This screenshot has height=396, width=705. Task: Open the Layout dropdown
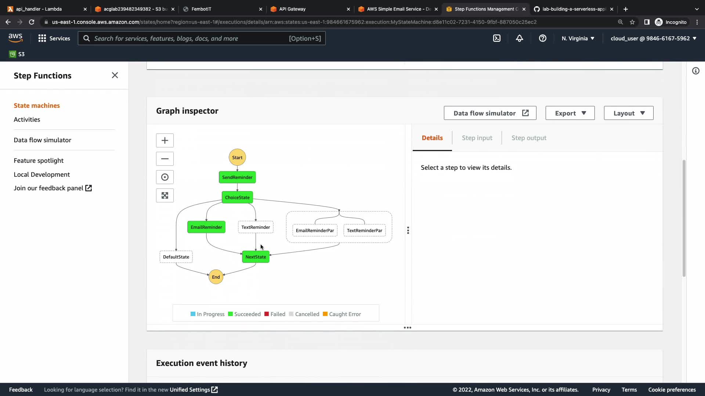pyautogui.click(x=628, y=113)
